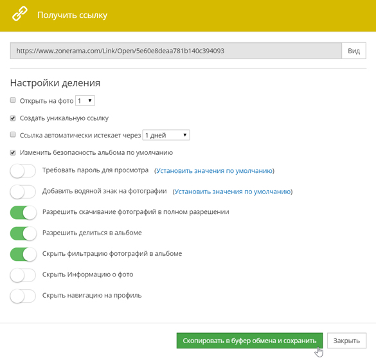Uncheck 'Создать уникальную ссылку' checkbox

13,118
